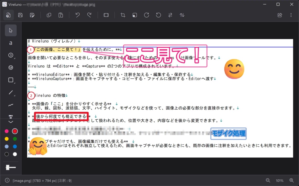Redo the last undone edit
Screen dimensions: 299x186
click(89, 15)
